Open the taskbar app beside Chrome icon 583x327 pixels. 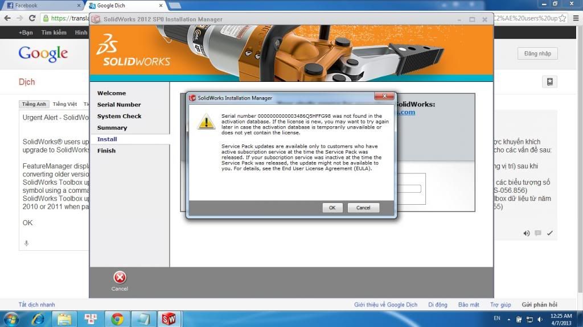tap(143, 319)
